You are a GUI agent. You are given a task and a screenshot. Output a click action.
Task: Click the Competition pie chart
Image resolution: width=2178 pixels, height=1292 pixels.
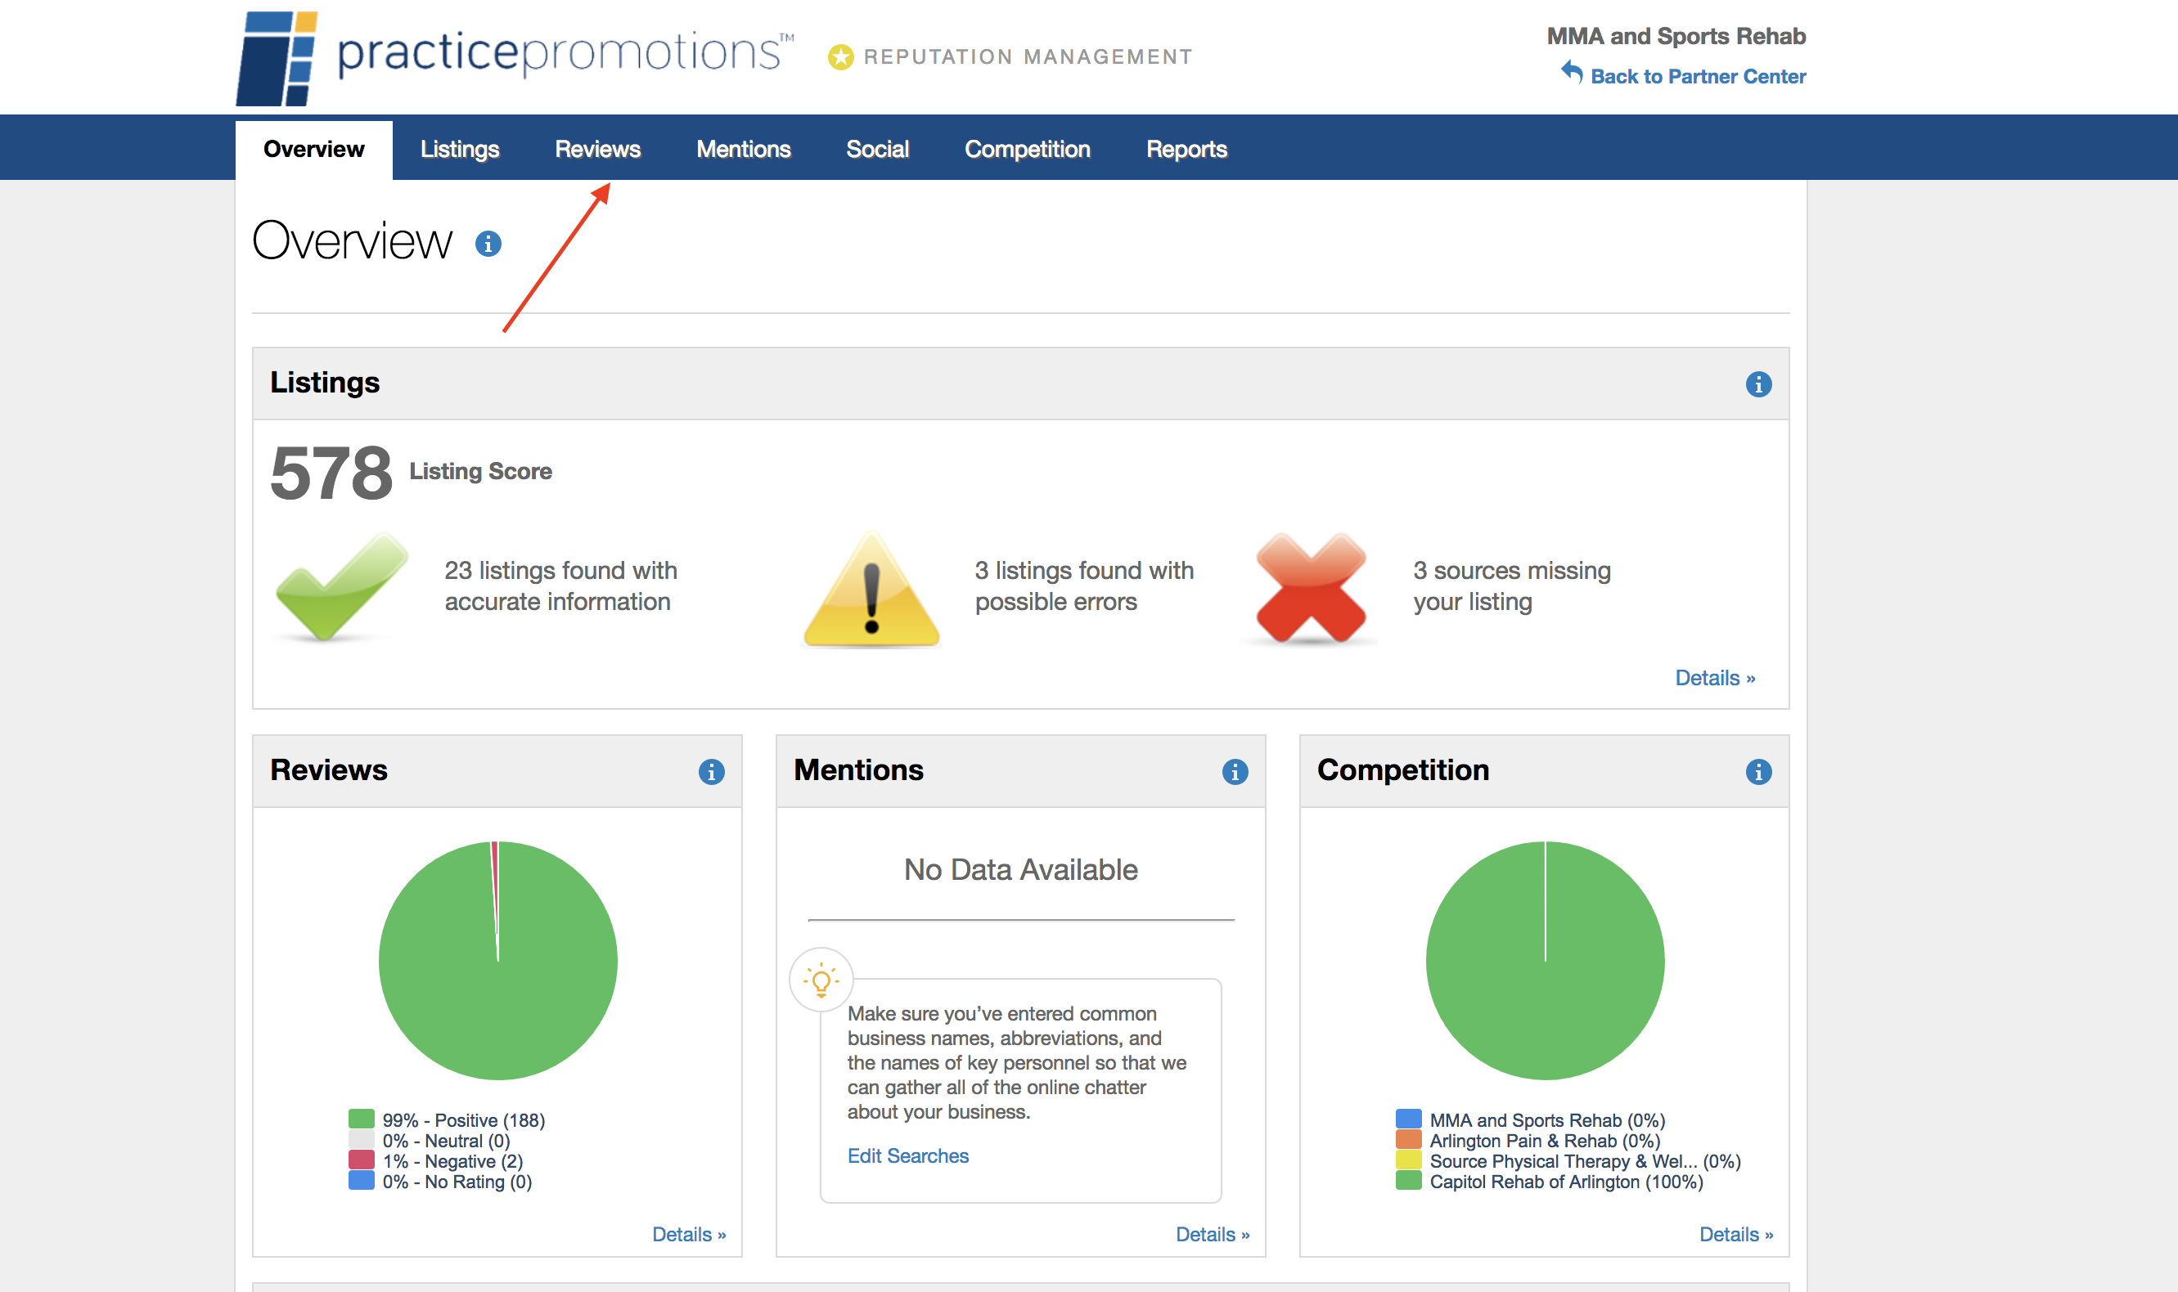[x=1545, y=960]
